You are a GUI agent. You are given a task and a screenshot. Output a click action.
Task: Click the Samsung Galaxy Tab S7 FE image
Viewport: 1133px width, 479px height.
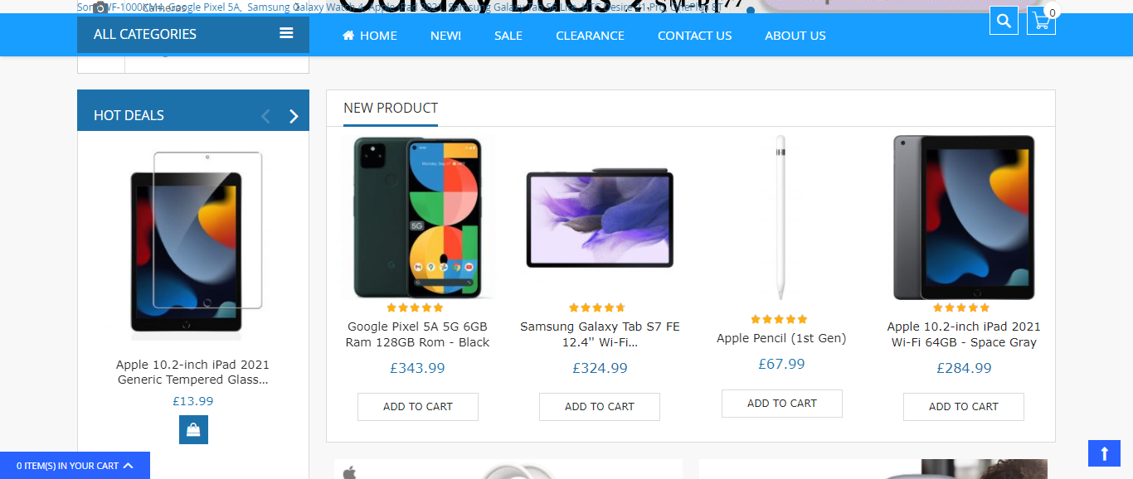pos(600,218)
